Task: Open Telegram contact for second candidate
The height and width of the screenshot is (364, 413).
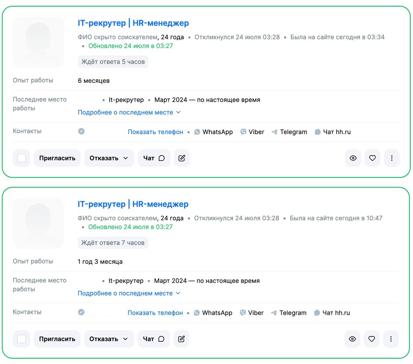Action: 289,313
